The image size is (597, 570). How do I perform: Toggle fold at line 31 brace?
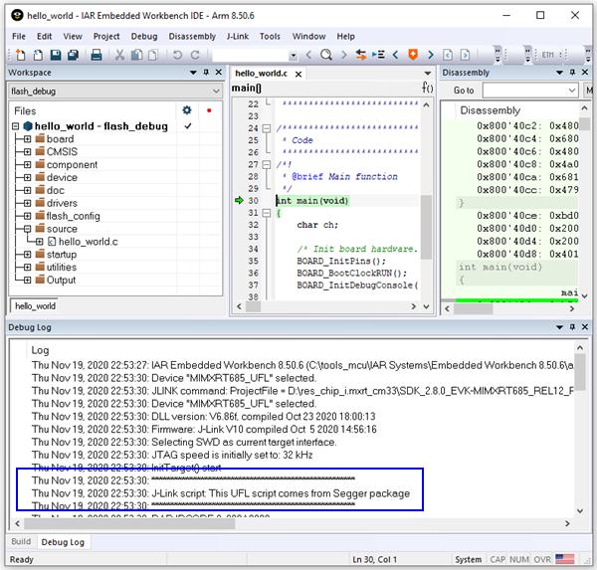coord(267,213)
